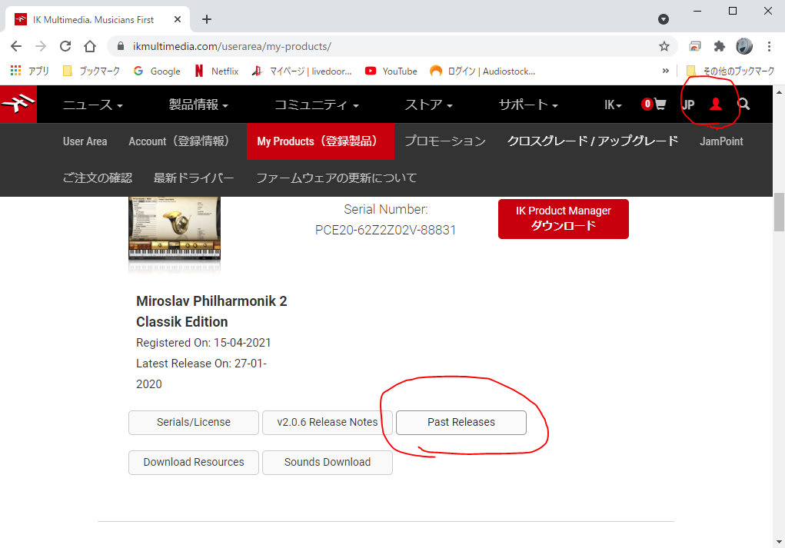The image size is (785, 548).
Task: Open the アプリ apps shortcut
Action: point(29,71)
